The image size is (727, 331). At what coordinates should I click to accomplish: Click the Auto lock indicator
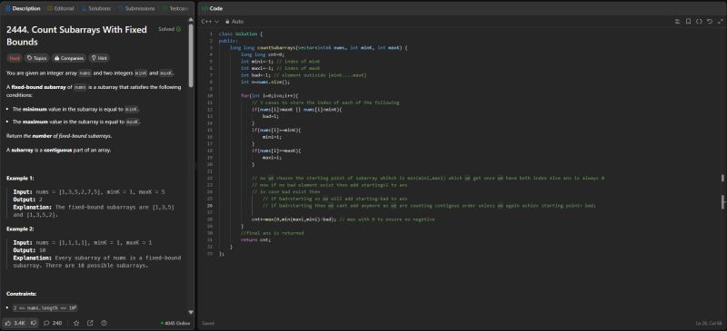[x=234, y=21]
